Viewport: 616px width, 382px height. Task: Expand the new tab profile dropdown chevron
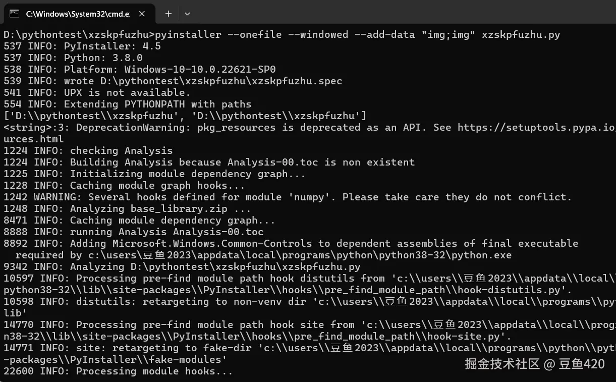click(188, 14)
